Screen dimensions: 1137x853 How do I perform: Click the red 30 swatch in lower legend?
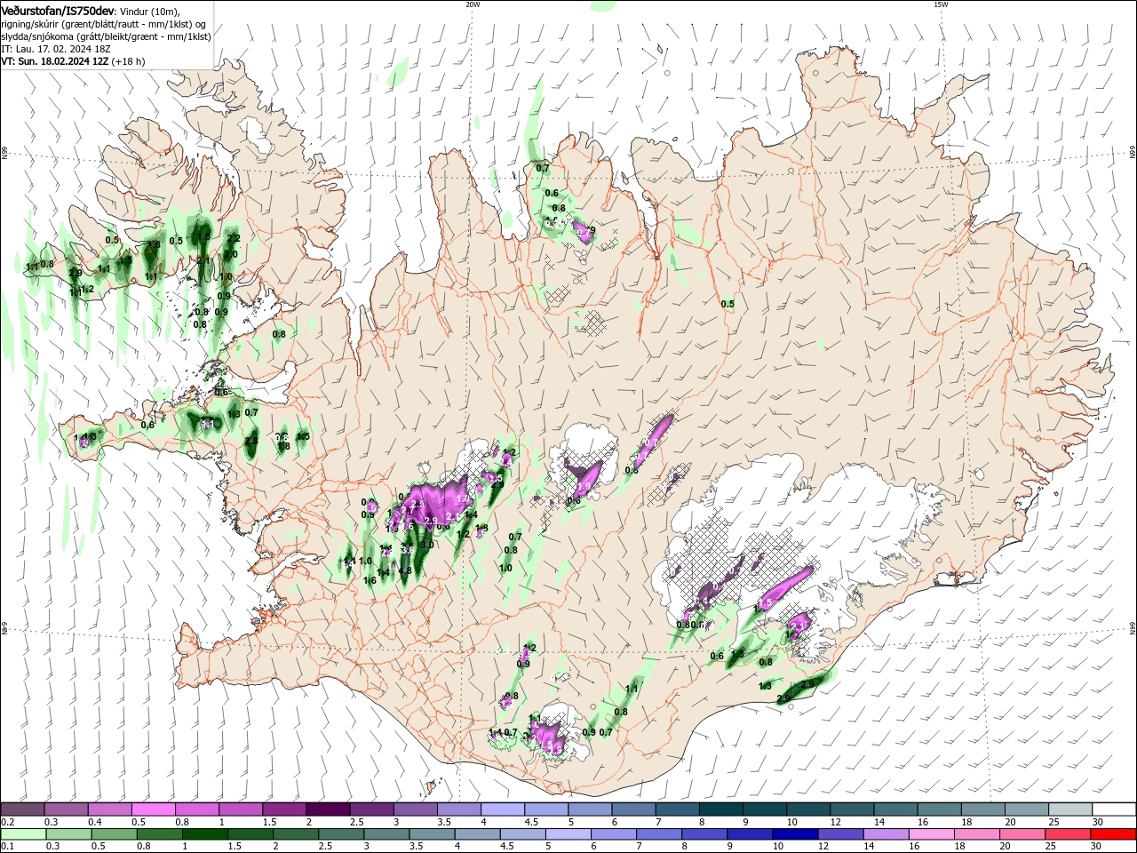(x=1114, y=834)
